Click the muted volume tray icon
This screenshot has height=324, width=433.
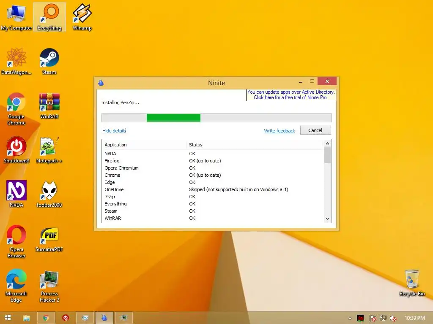tap(393, 318)
